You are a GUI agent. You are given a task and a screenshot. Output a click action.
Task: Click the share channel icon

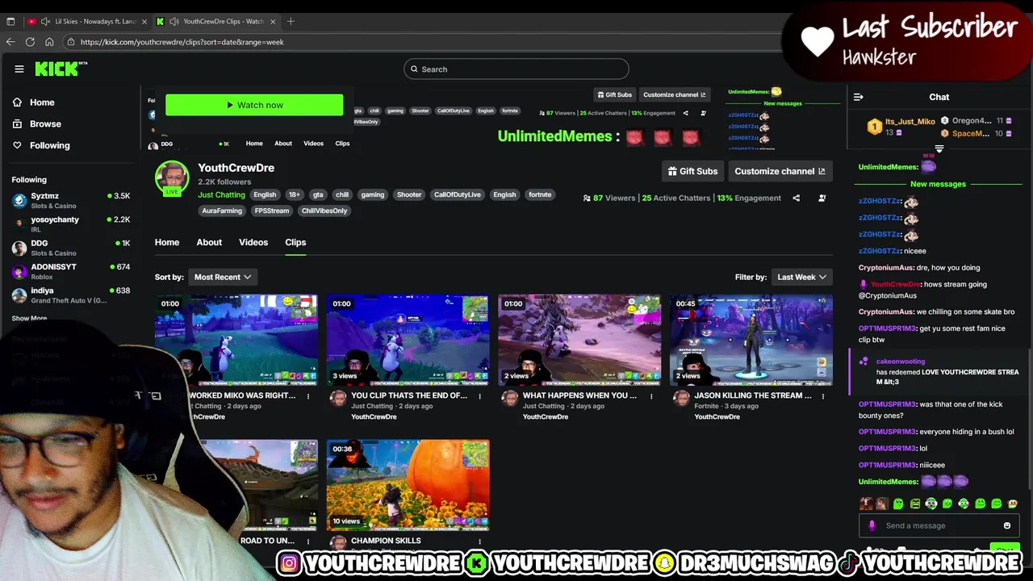coord(796,198)
